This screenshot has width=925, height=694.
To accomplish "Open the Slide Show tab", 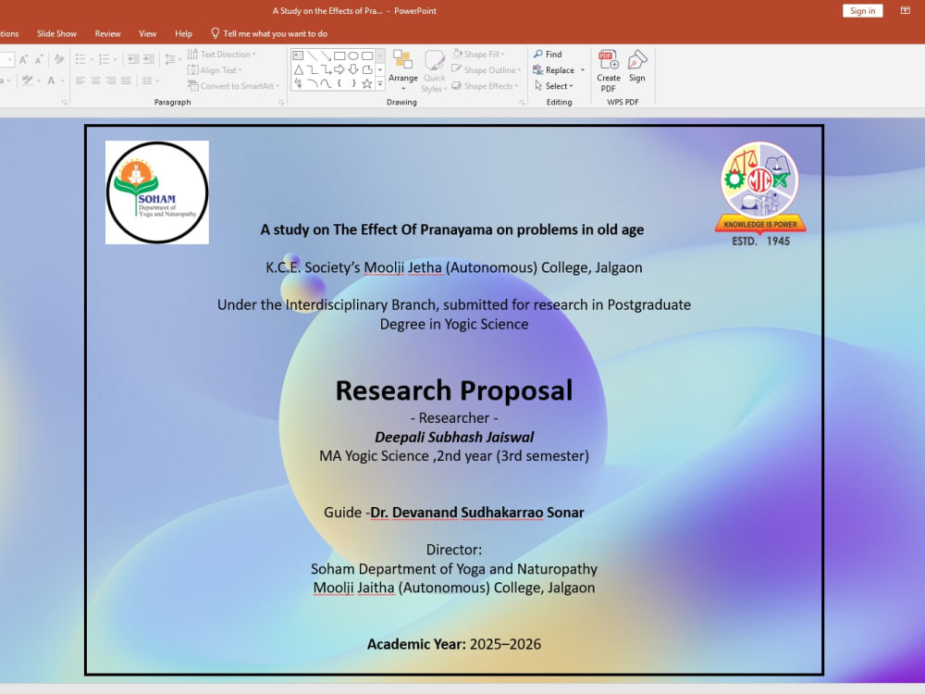I will 56,33.
